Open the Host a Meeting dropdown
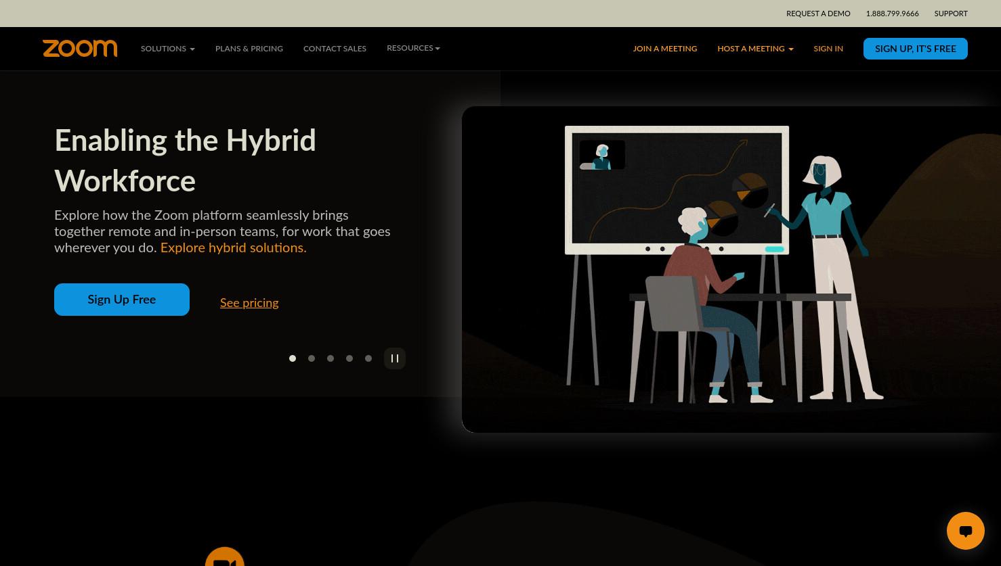The image size is (1001, 566). (755, 49)
